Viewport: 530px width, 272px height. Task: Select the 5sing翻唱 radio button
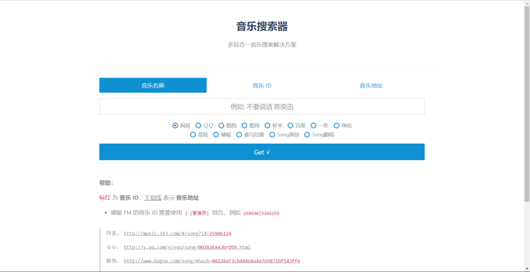307,135
